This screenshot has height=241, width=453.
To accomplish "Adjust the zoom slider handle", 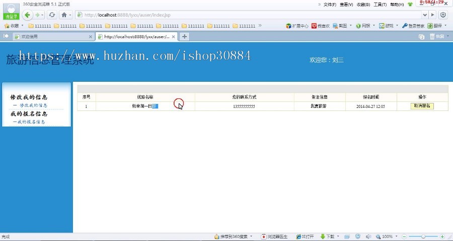I will point(423,236).
